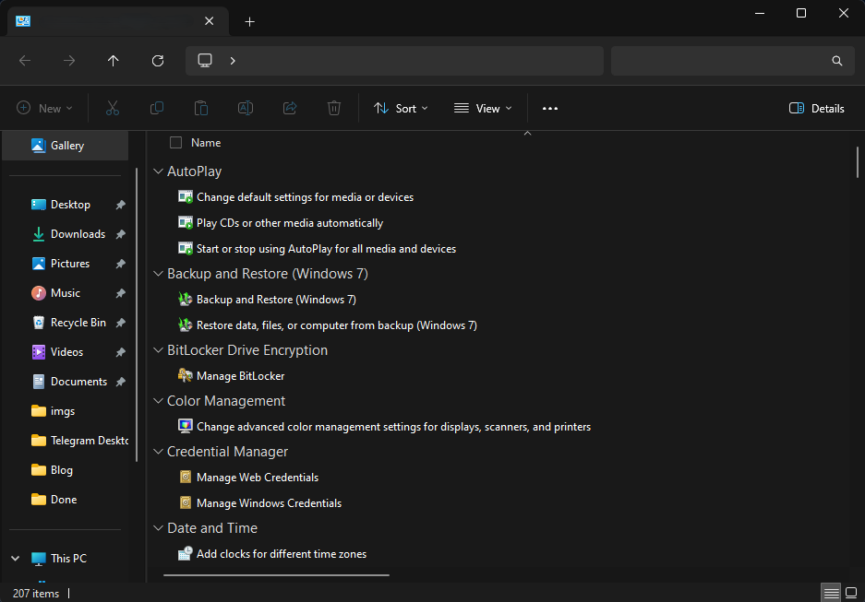Open Add clocks for different time zones

pyautogui.click(x=272, y=554)
